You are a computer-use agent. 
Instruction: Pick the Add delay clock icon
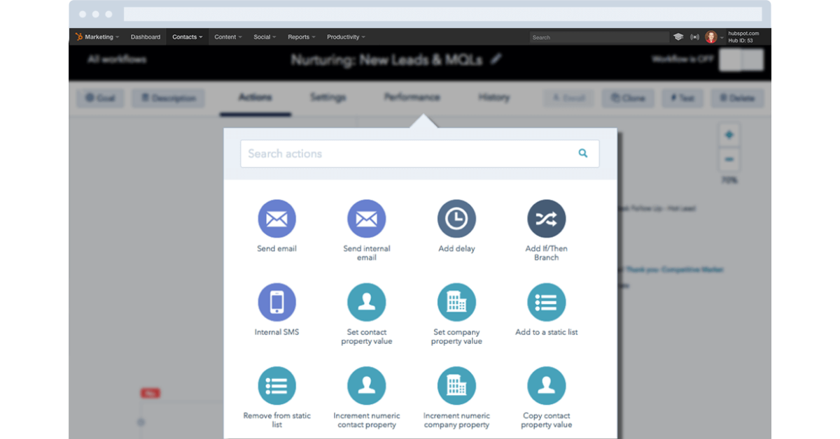tap(456, 219)
